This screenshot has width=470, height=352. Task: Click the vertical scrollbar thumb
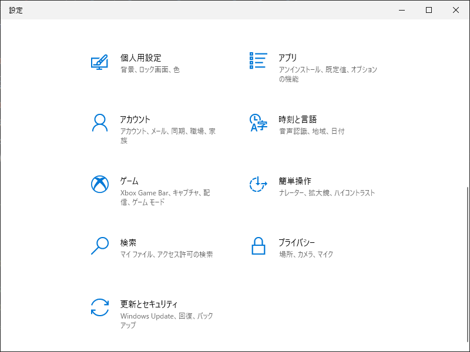coord(468,267)
